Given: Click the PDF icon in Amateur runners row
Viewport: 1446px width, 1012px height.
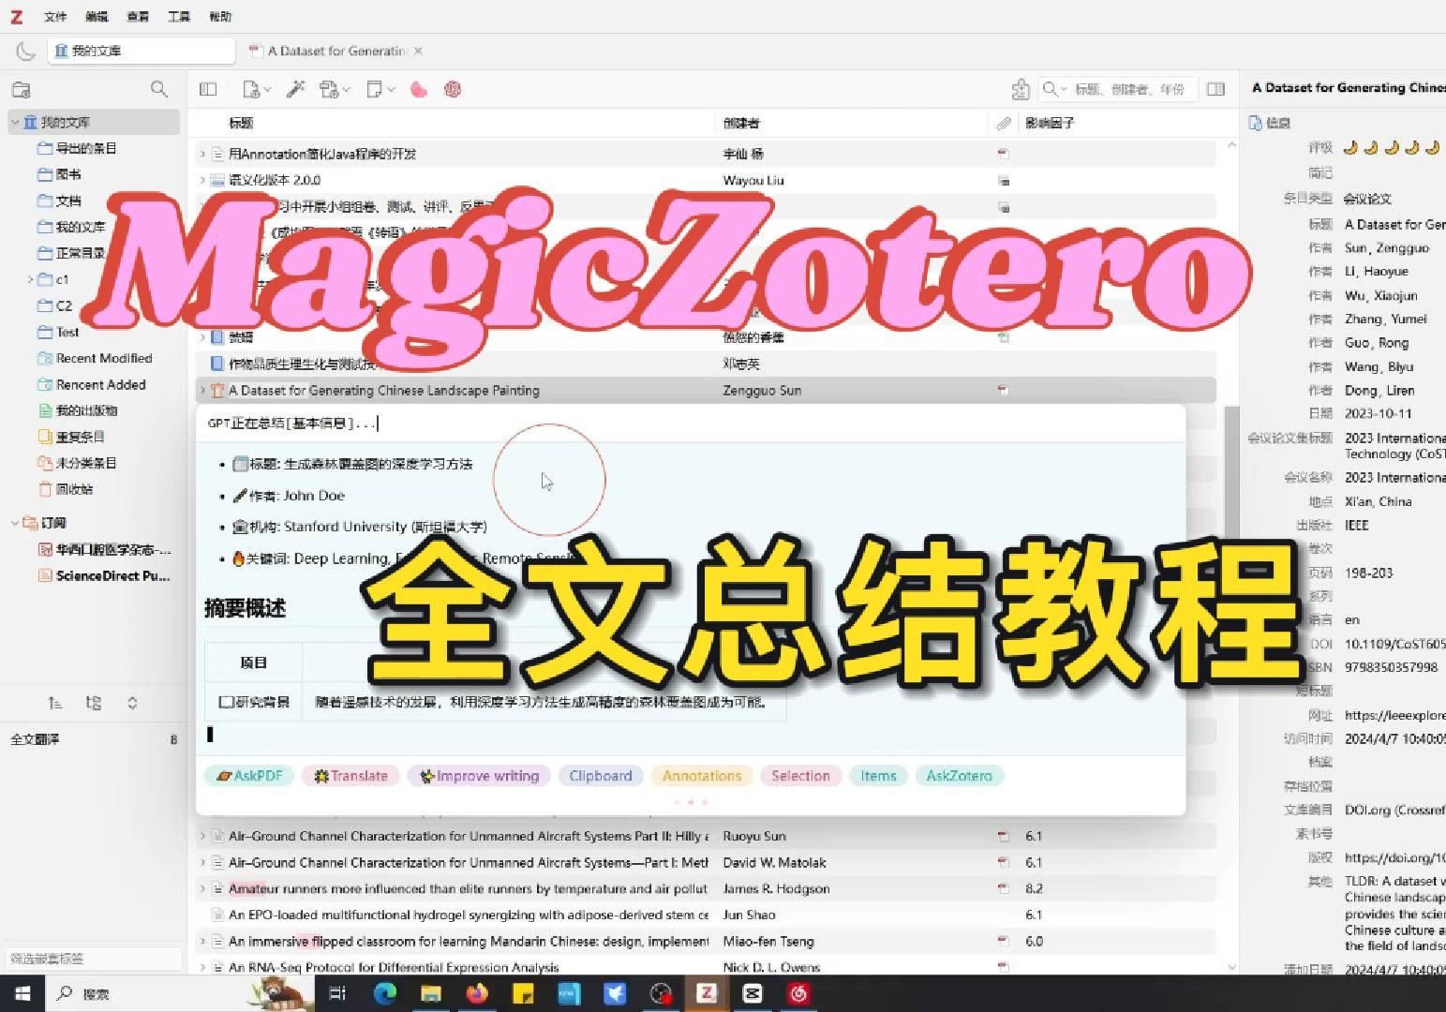Looking at the screenshot, I should (1003, 888).
